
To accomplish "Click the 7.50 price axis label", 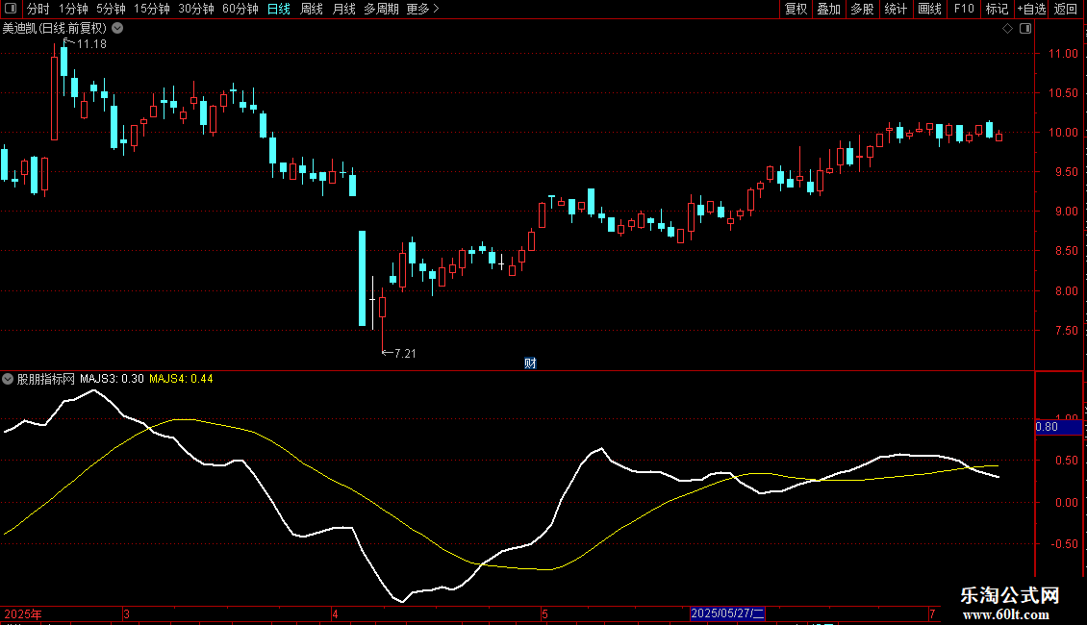I will tap(1066, 331).
